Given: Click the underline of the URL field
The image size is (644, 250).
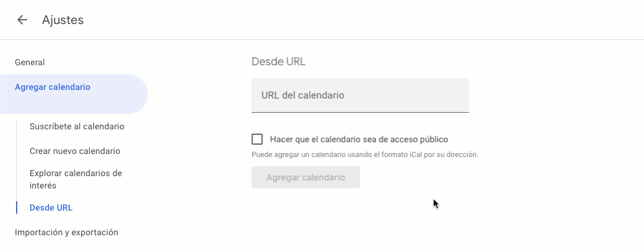Looking at the screenshot, I should pos(360,112).
